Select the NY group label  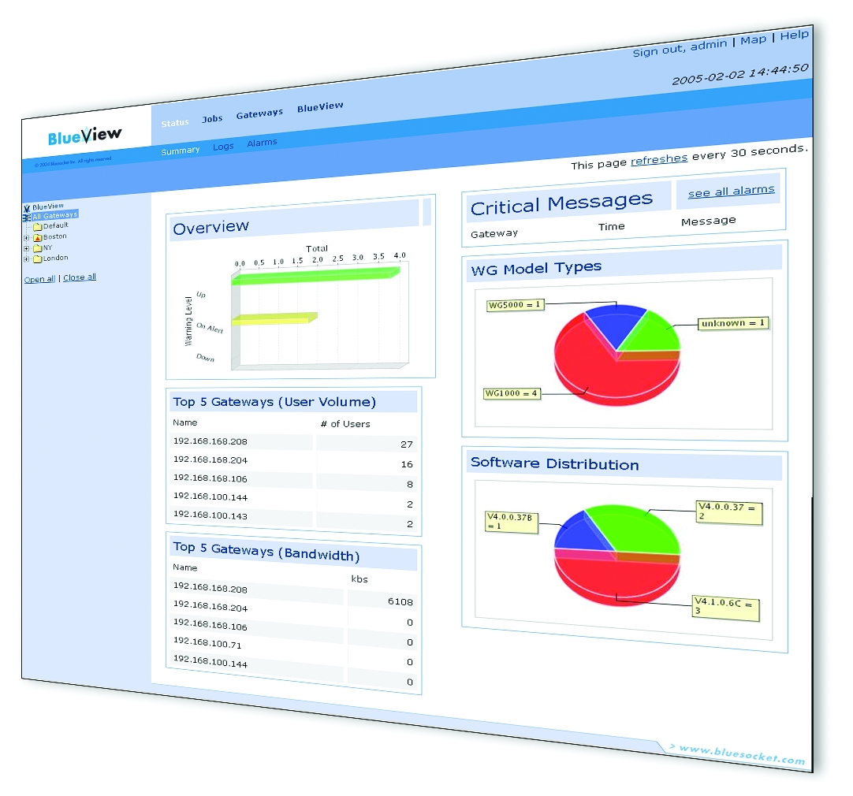48,247
